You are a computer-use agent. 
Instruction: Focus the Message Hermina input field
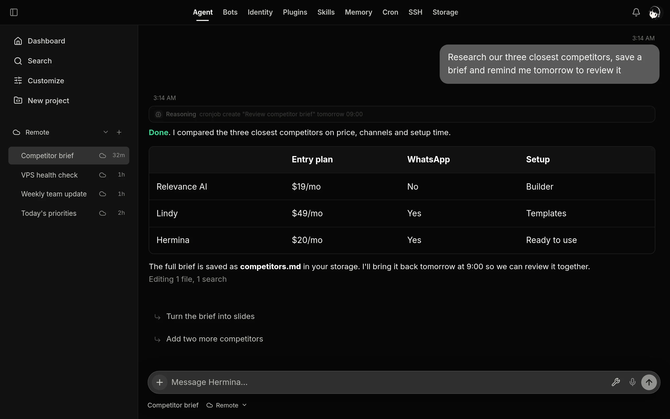388,382
